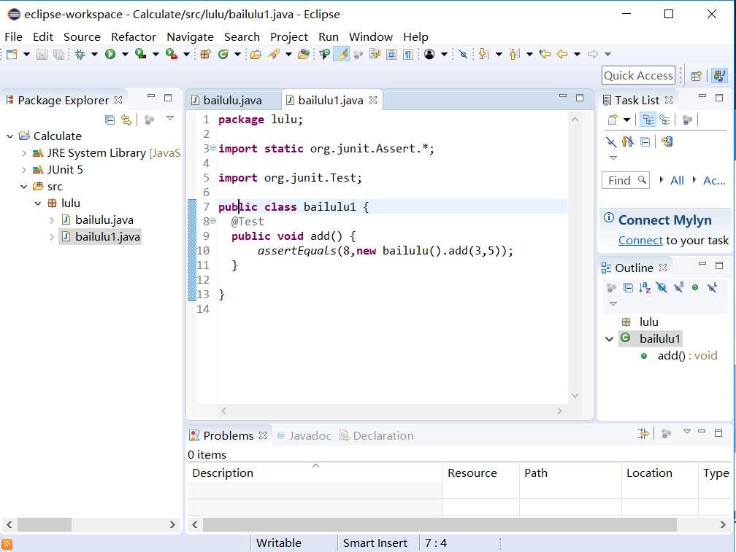736x552 pixels.
Task: Click the RSS feed icon in status bar
Action: click(x=7, y=545)
